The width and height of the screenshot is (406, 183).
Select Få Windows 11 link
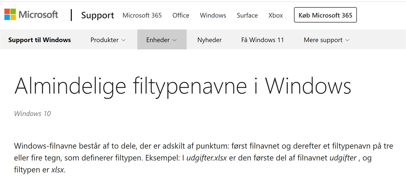pos(262,40)
